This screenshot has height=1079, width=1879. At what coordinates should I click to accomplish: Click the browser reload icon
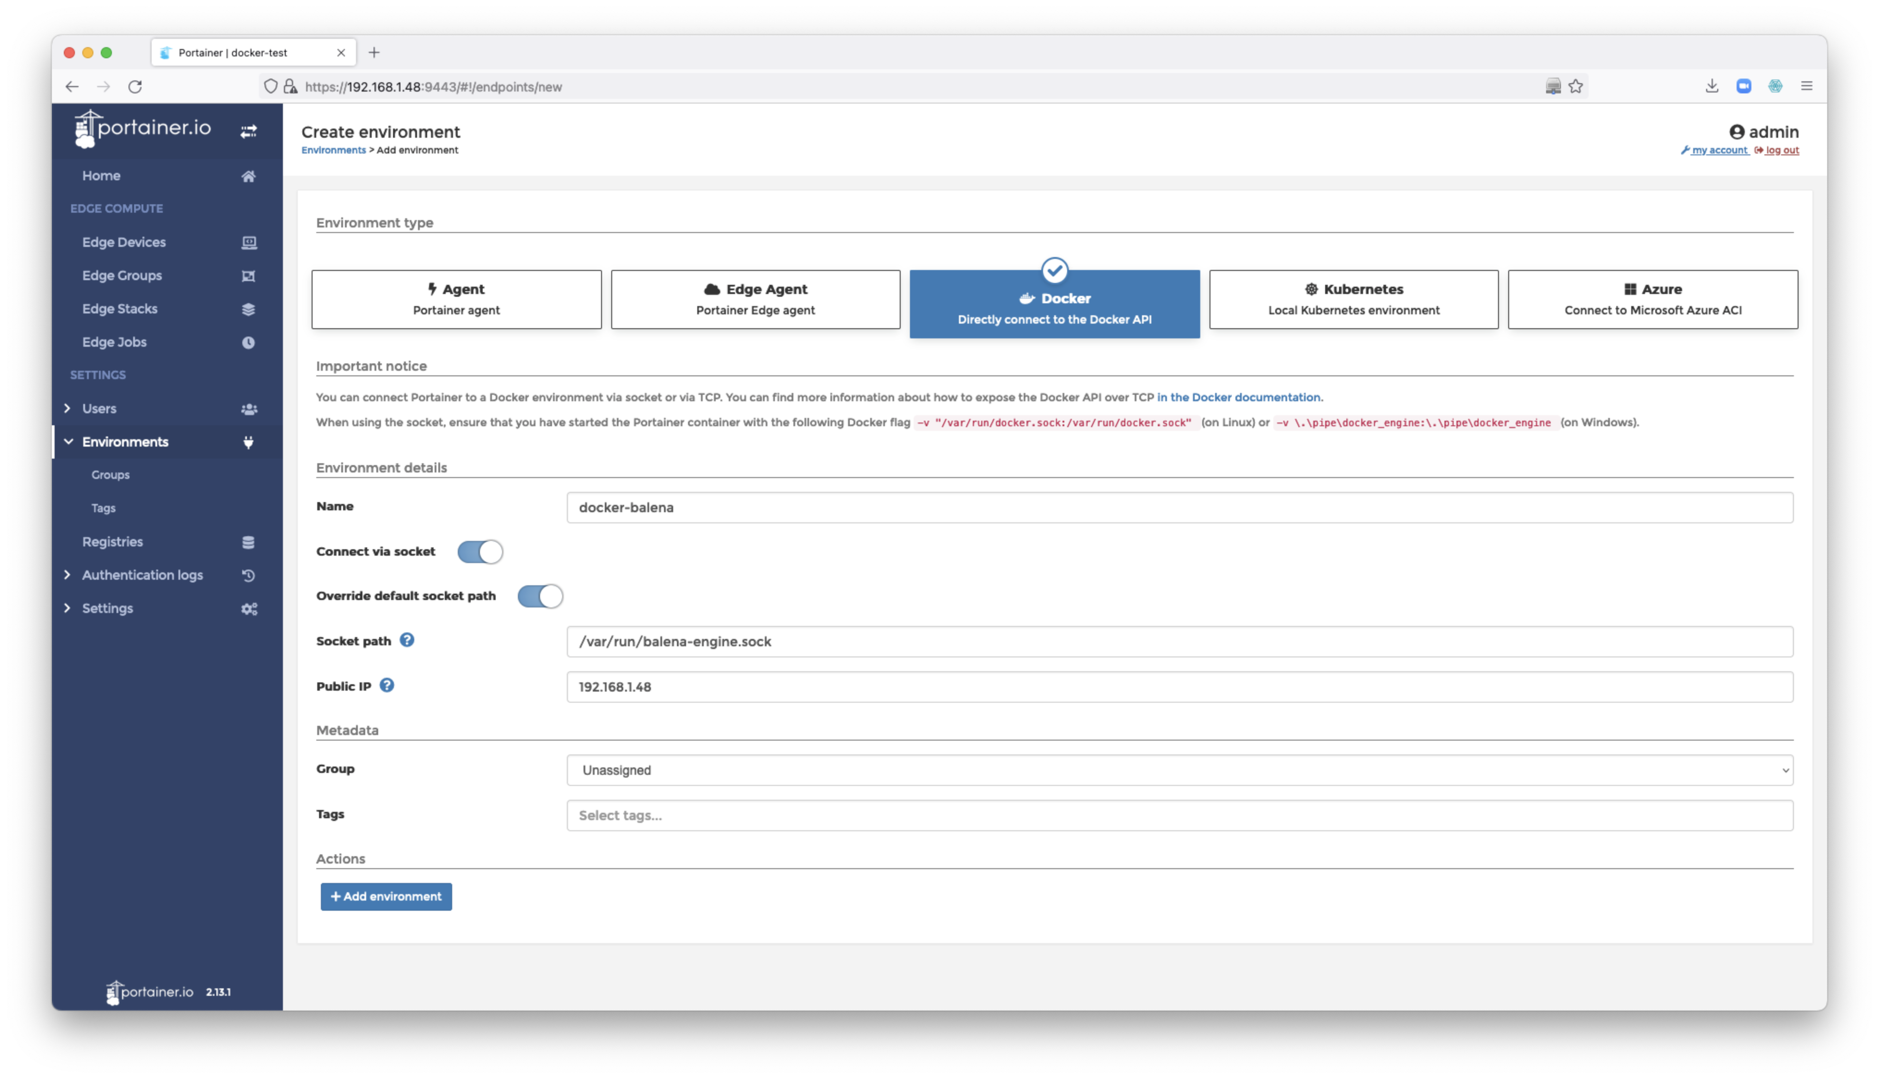coord(135,87)
